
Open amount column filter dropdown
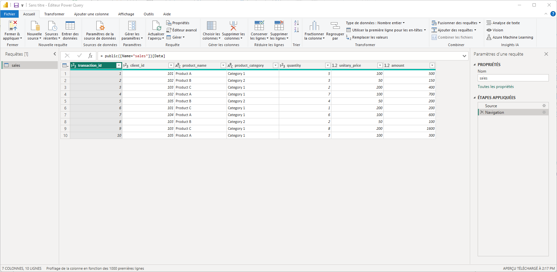pos(432,65)
